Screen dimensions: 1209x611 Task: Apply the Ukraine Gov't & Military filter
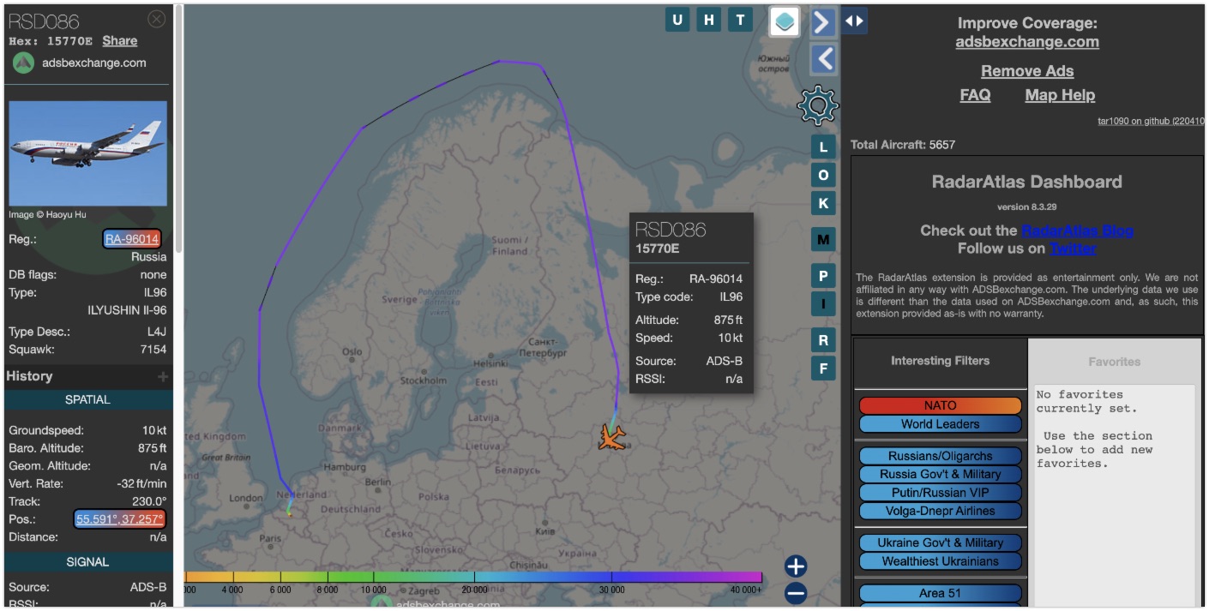tap(941, 542)
